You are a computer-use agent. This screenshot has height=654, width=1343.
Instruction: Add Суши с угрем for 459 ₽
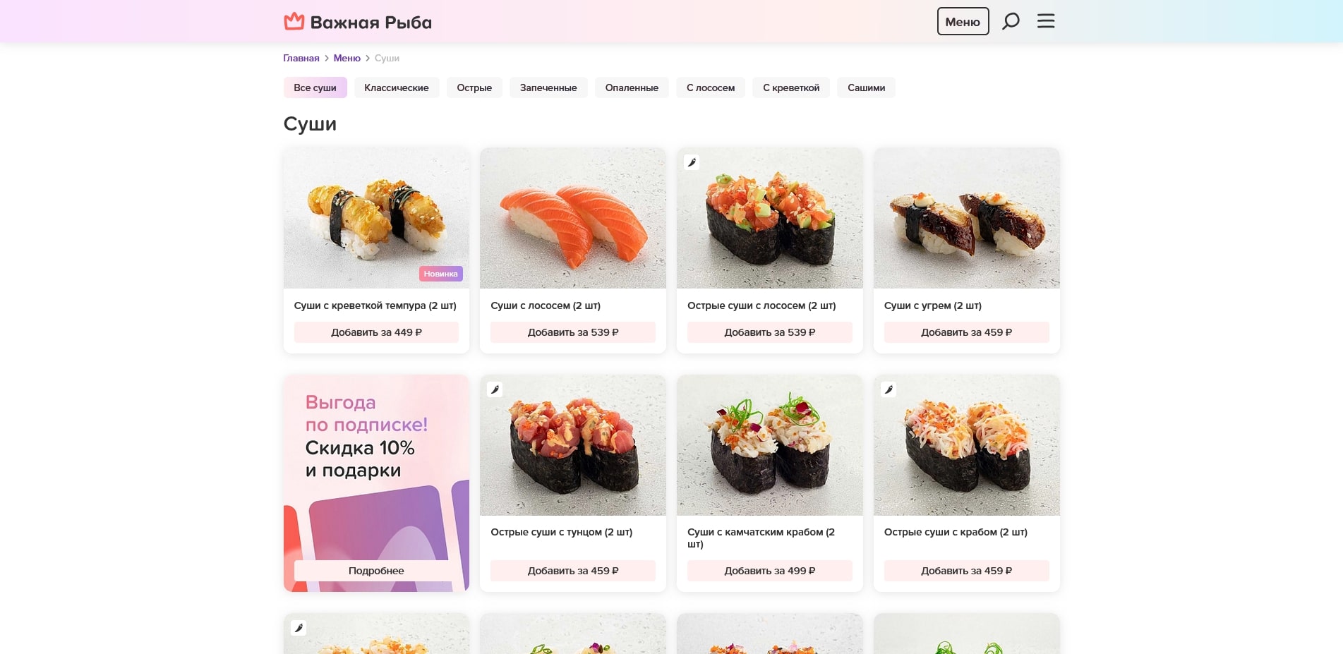click(x=966, y=332)
